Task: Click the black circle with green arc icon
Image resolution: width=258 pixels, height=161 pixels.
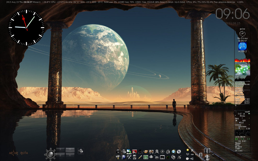Action: (168, 157)
